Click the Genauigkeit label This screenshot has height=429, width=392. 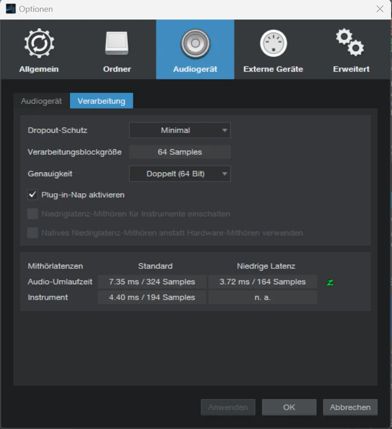(x=50, y=174)
